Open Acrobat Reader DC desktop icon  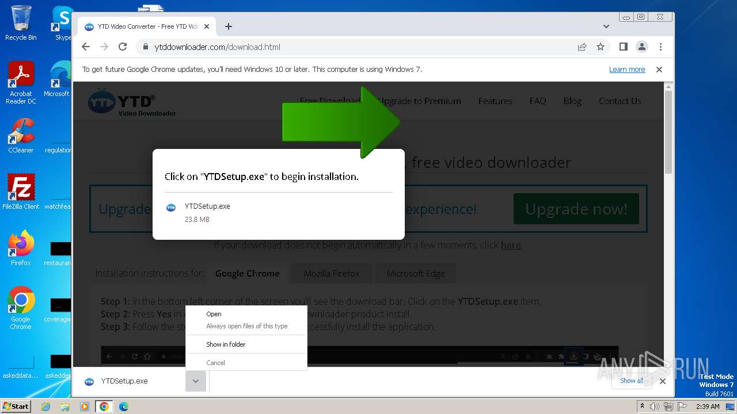[x=21, y=83]
